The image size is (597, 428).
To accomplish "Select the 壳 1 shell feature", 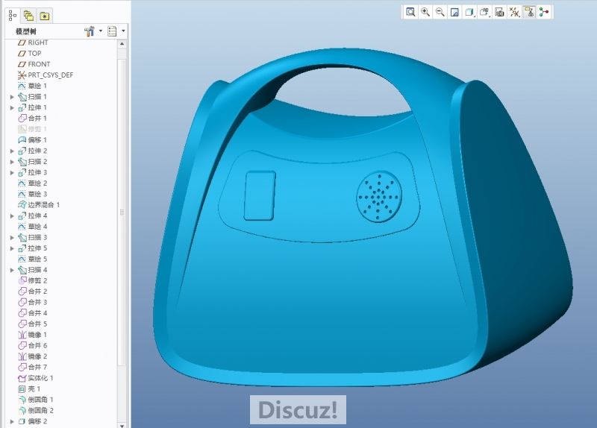I will (x=34, y=388).
